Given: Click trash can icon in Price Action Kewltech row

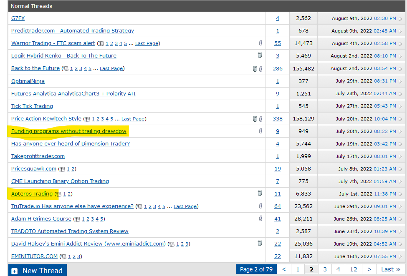Looking at the screenshot, I should [255, 119].
